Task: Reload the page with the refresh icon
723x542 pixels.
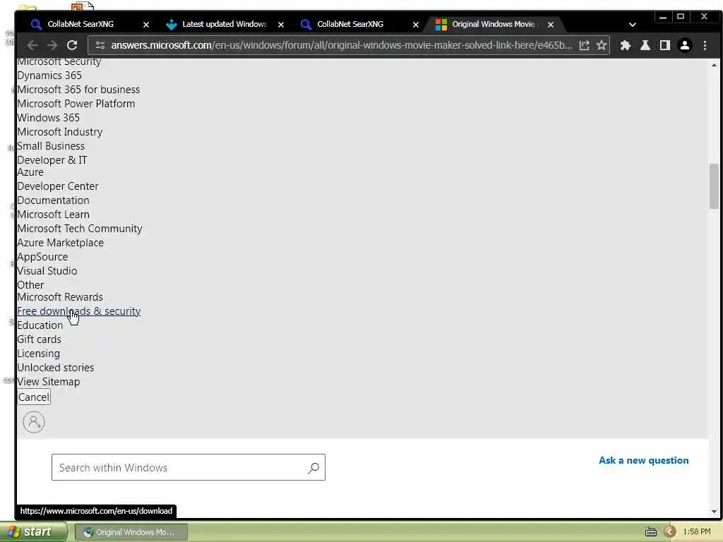Action: click(72, 45)
